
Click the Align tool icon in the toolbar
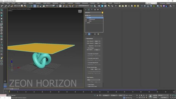[95, 6]
